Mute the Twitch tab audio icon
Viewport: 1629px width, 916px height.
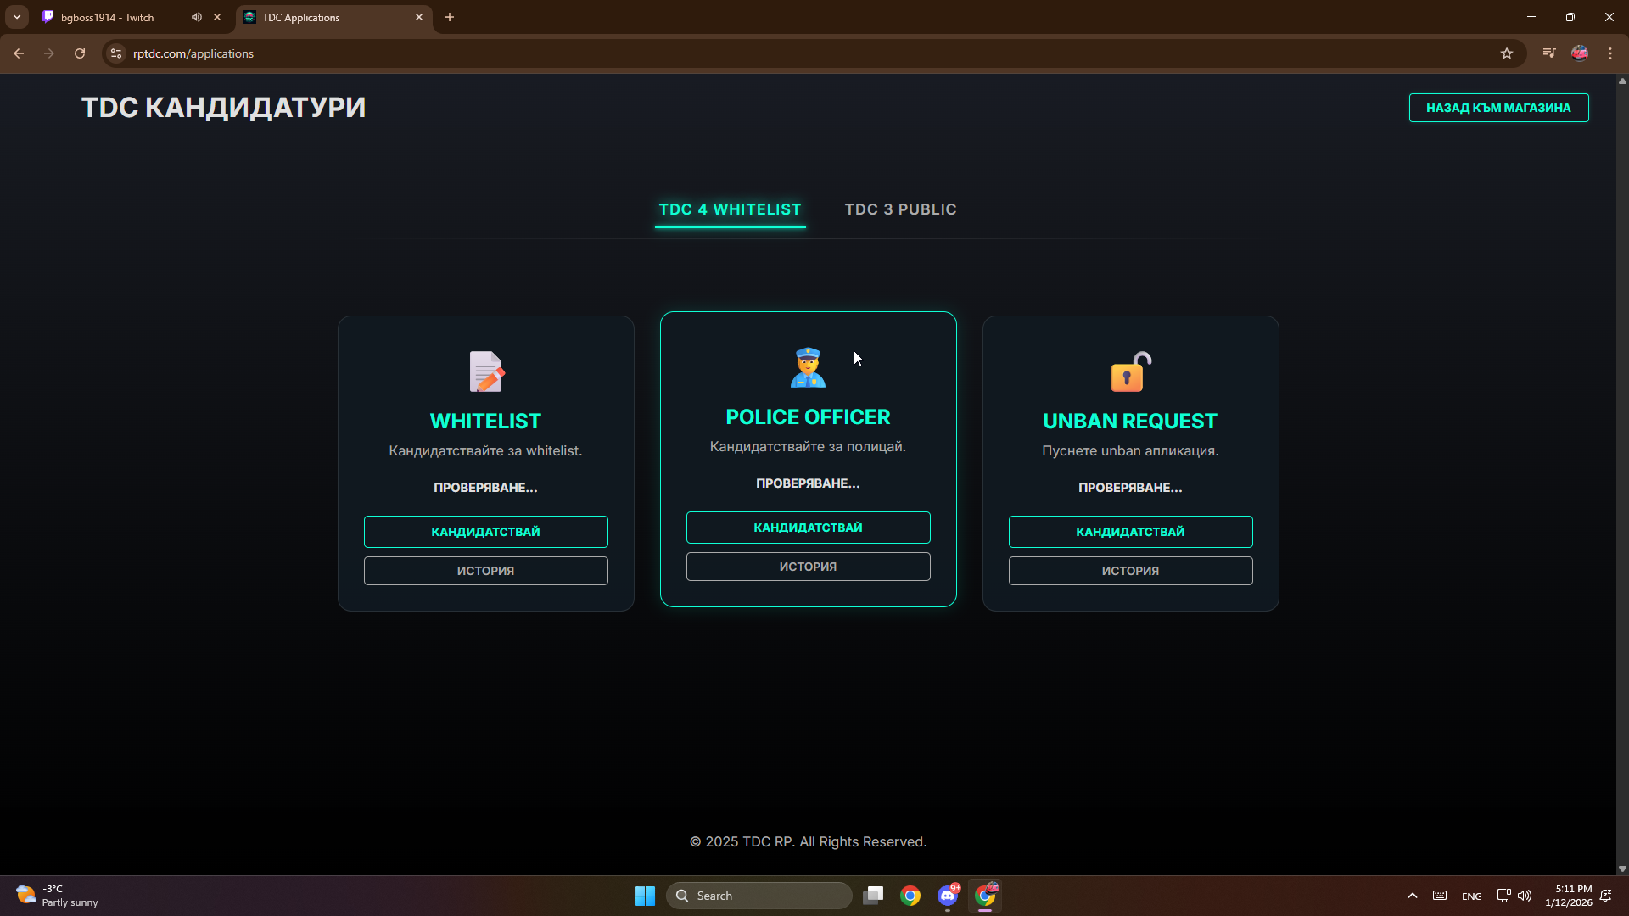(x=196, y=17)
